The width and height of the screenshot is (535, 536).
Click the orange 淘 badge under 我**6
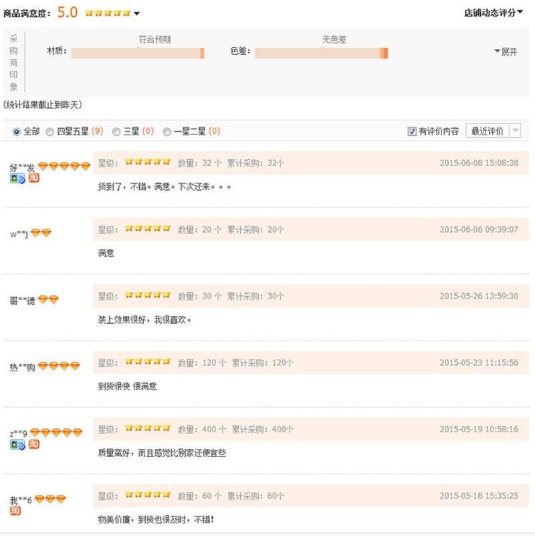pyautogui.click(x=15, y=511)
